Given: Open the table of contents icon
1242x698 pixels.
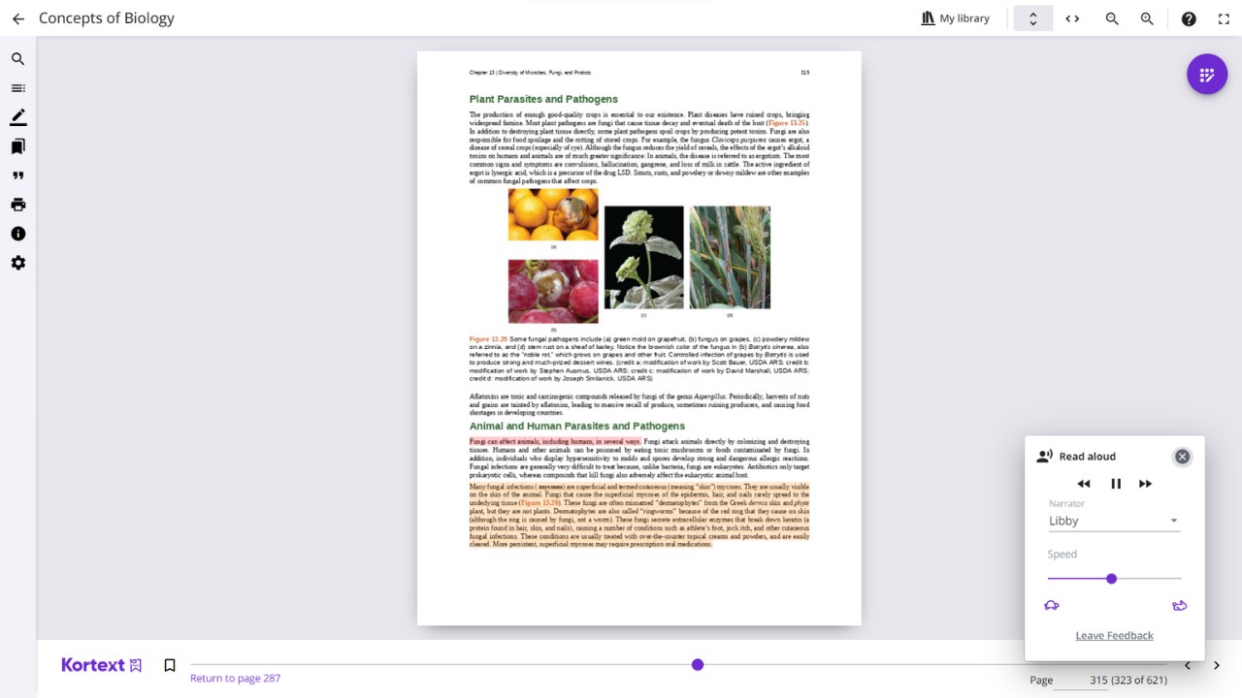Looking at the screenshot, I should tap(17, 88).
